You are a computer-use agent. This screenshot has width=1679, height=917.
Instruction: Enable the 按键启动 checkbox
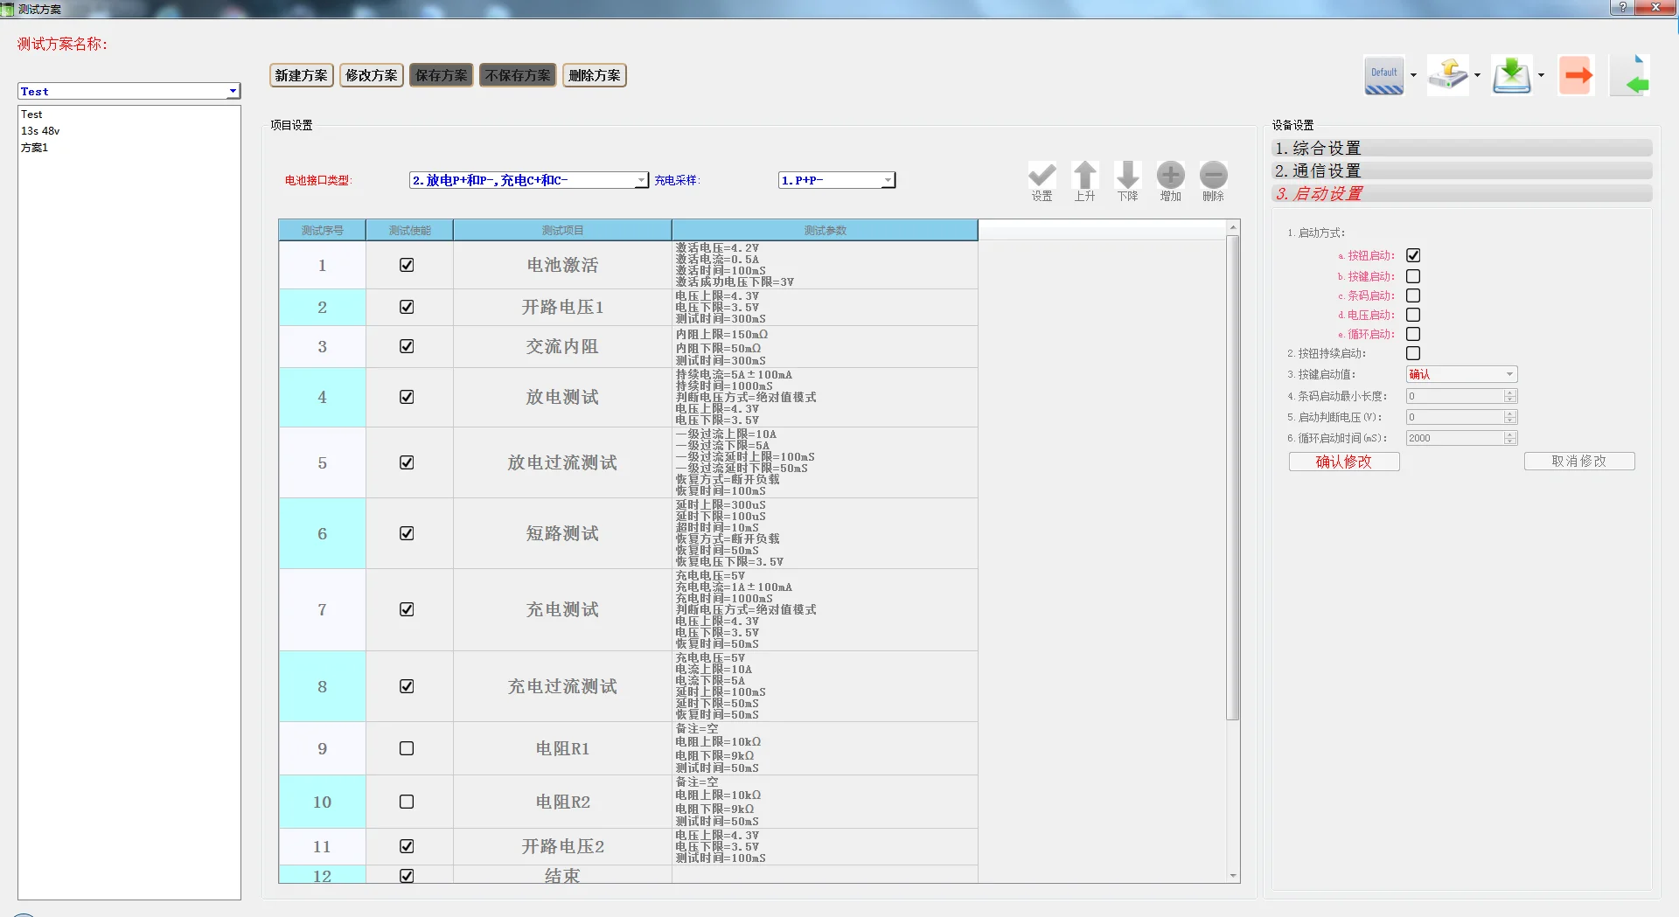click(1413, 276)
